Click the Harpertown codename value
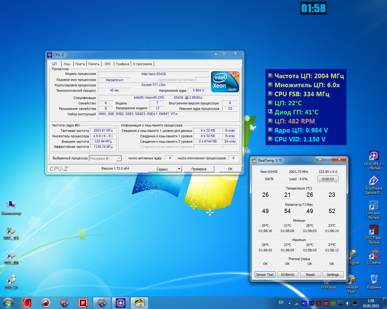The height and width of the screenshot is (309, 387). 115,80
